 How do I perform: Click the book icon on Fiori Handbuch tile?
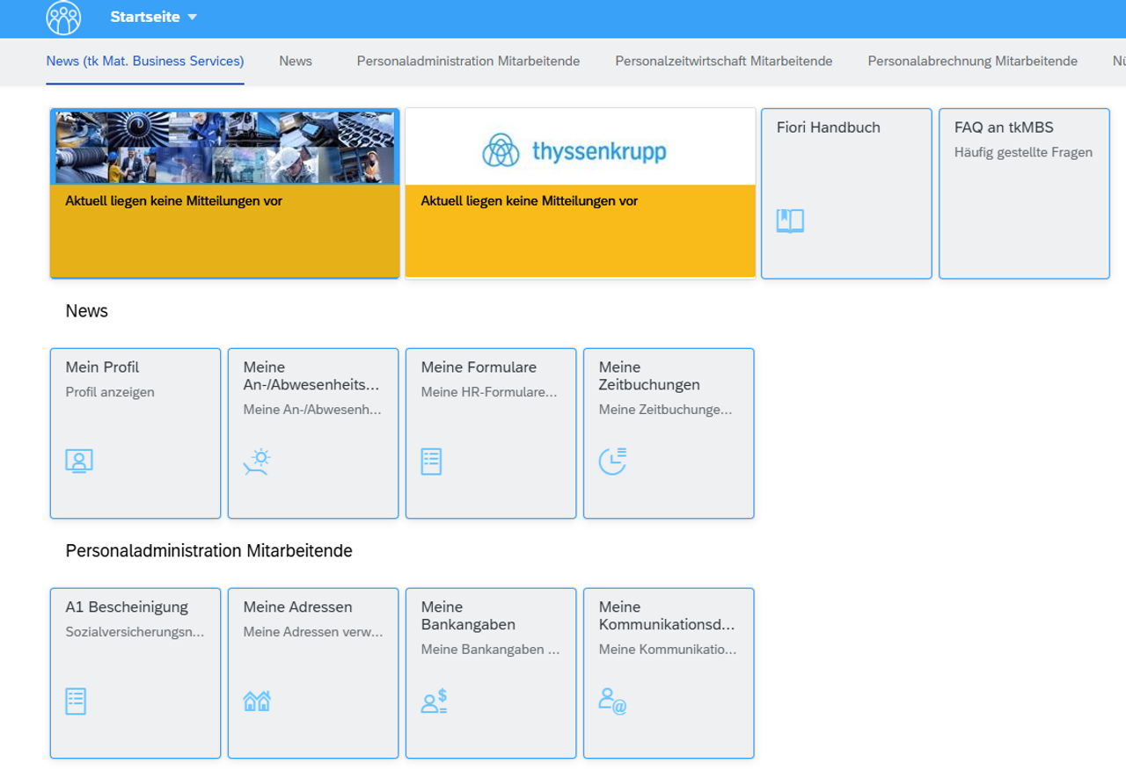(x=790, y=221)
